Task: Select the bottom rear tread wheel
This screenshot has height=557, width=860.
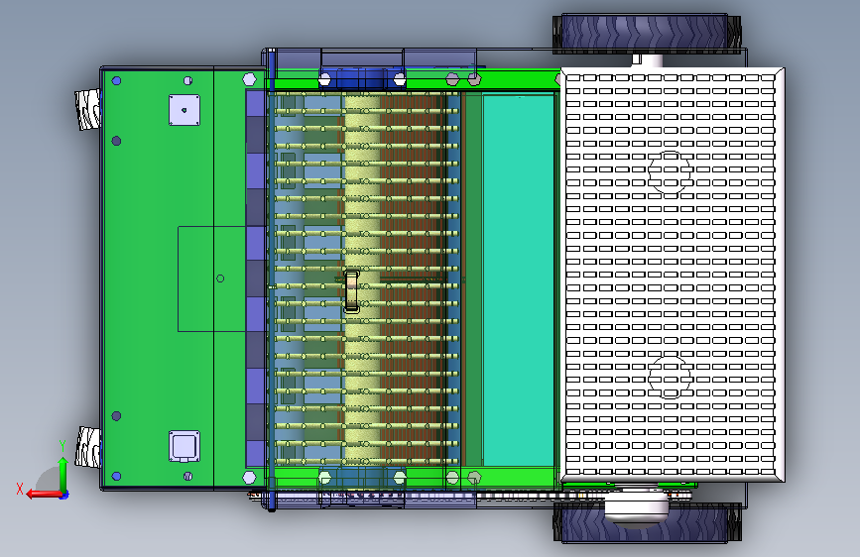Action: click(647, 523)
